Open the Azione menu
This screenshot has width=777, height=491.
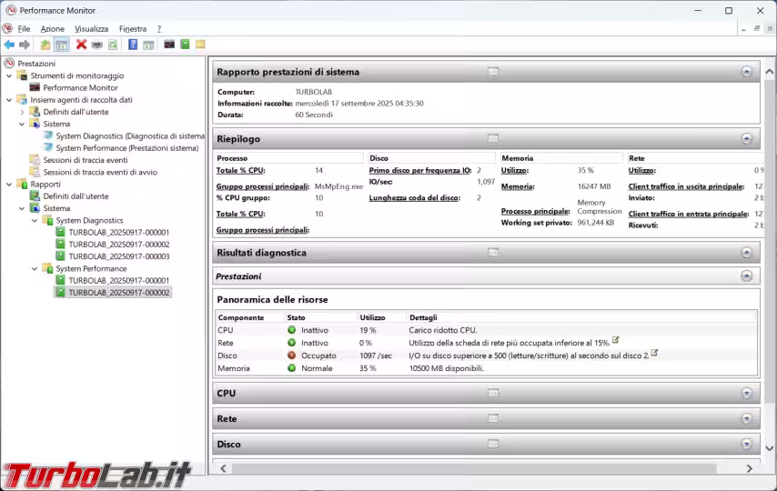click(53, 29)
